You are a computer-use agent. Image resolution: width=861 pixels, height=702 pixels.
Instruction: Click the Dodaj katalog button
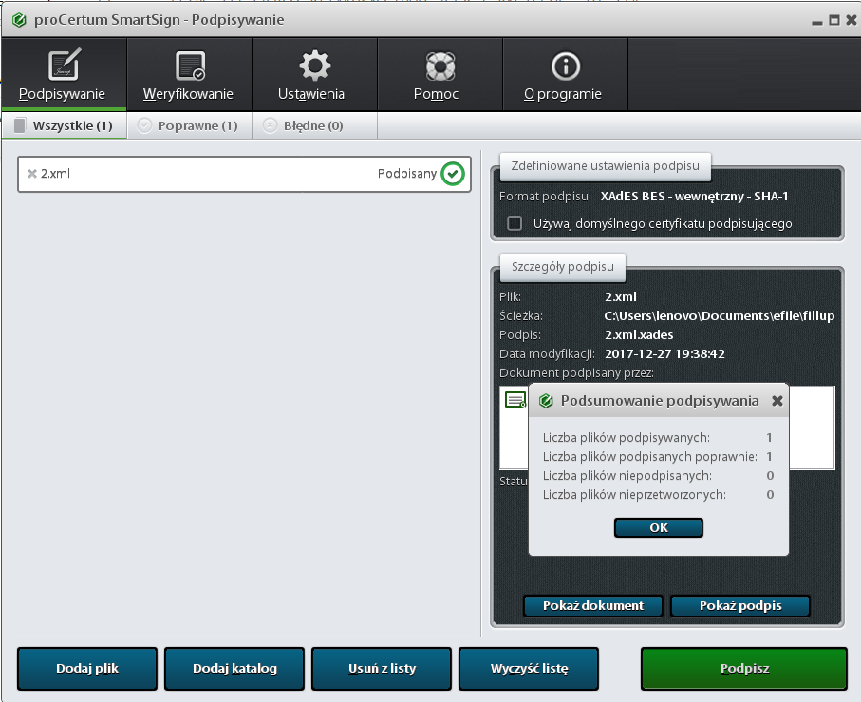tap(234, 669)
